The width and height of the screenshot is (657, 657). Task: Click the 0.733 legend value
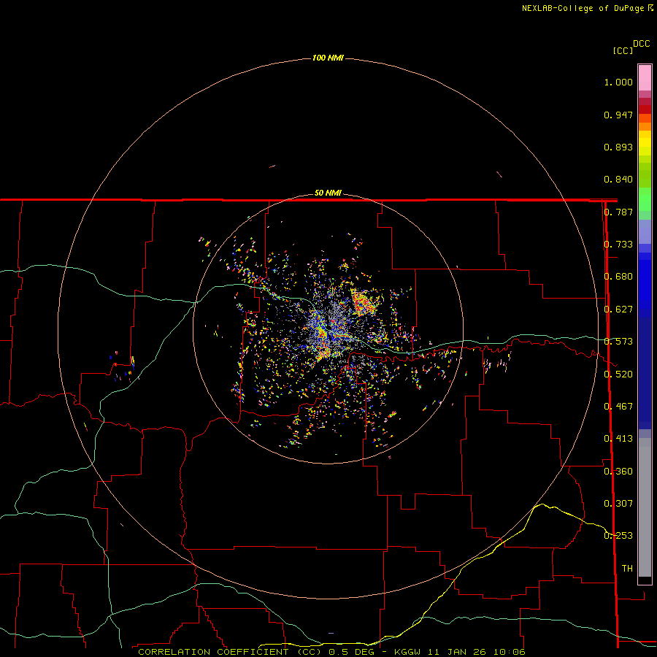[x=618, y=245]
